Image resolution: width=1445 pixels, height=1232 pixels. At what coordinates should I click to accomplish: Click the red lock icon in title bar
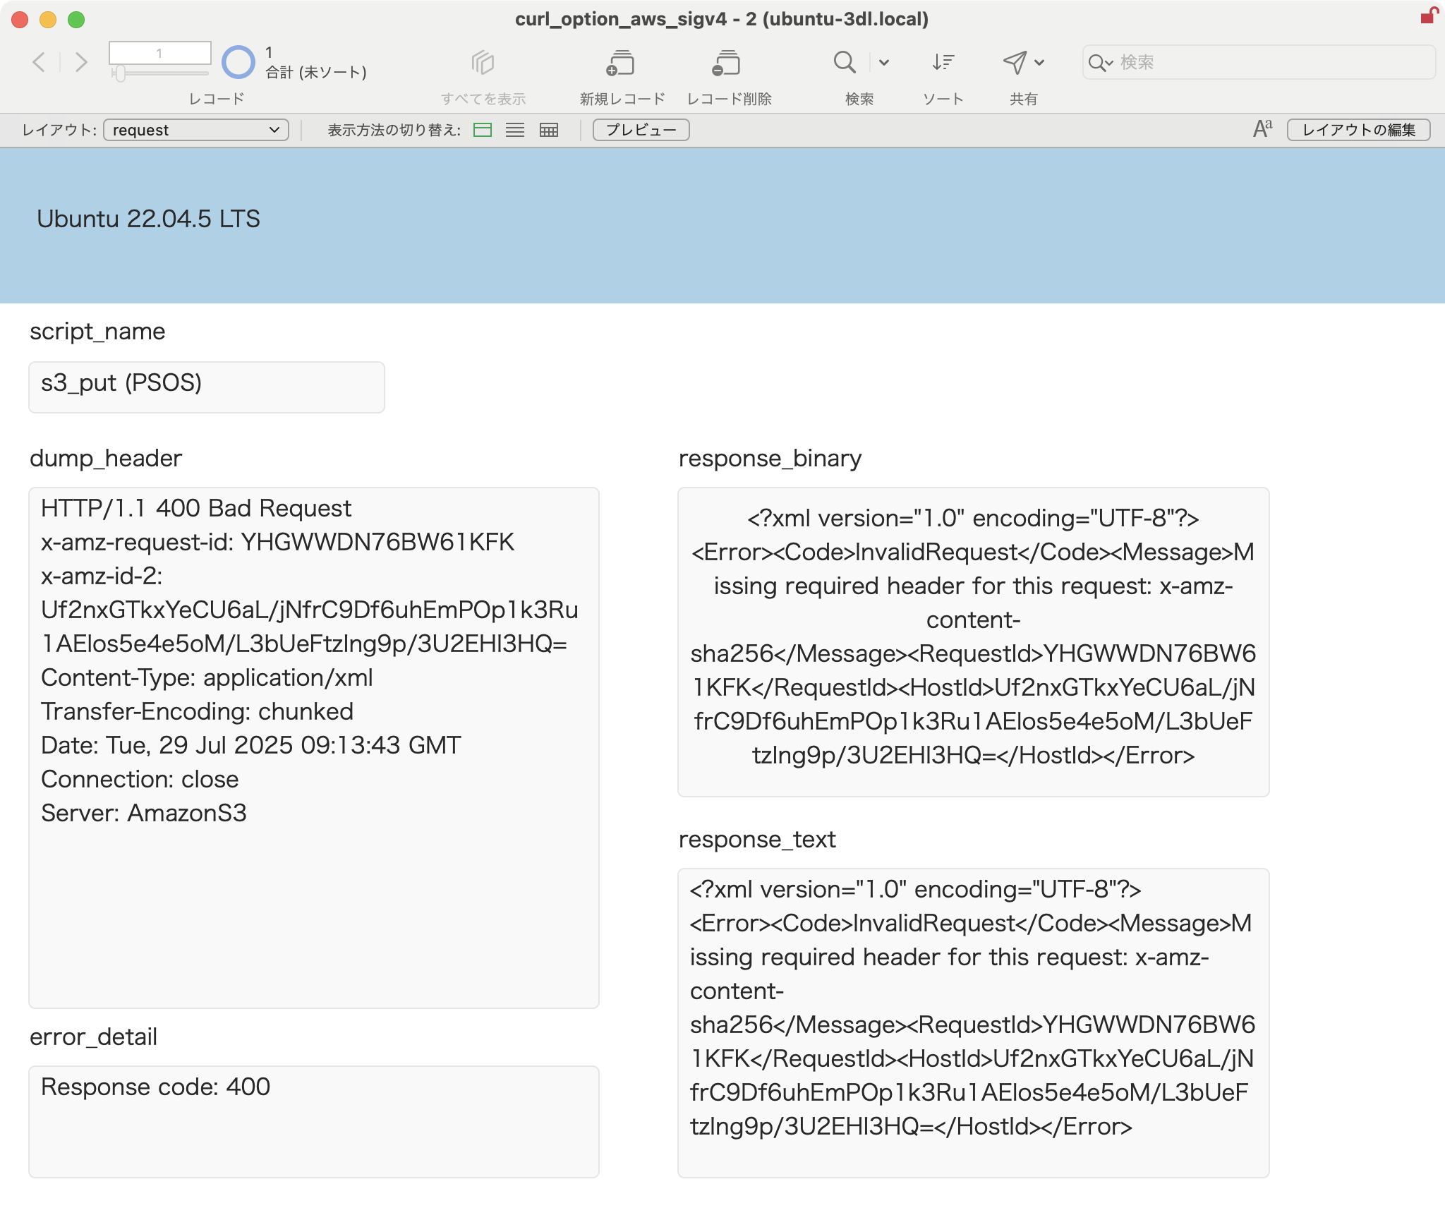coord(1429,16)
